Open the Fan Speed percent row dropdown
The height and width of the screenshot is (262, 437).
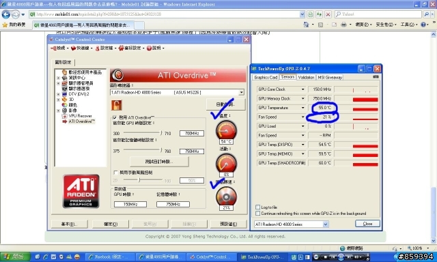point(303,117)
